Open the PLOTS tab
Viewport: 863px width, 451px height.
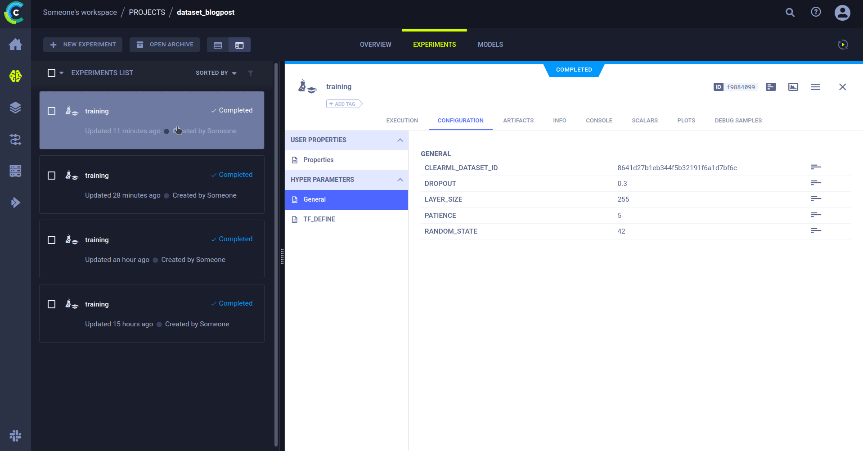[x=686, y=121]
